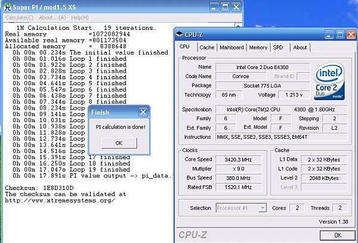Open the About tab in CPU-Z
The height and width of the screenshot is (243, 358).
[x=300, y=48]
